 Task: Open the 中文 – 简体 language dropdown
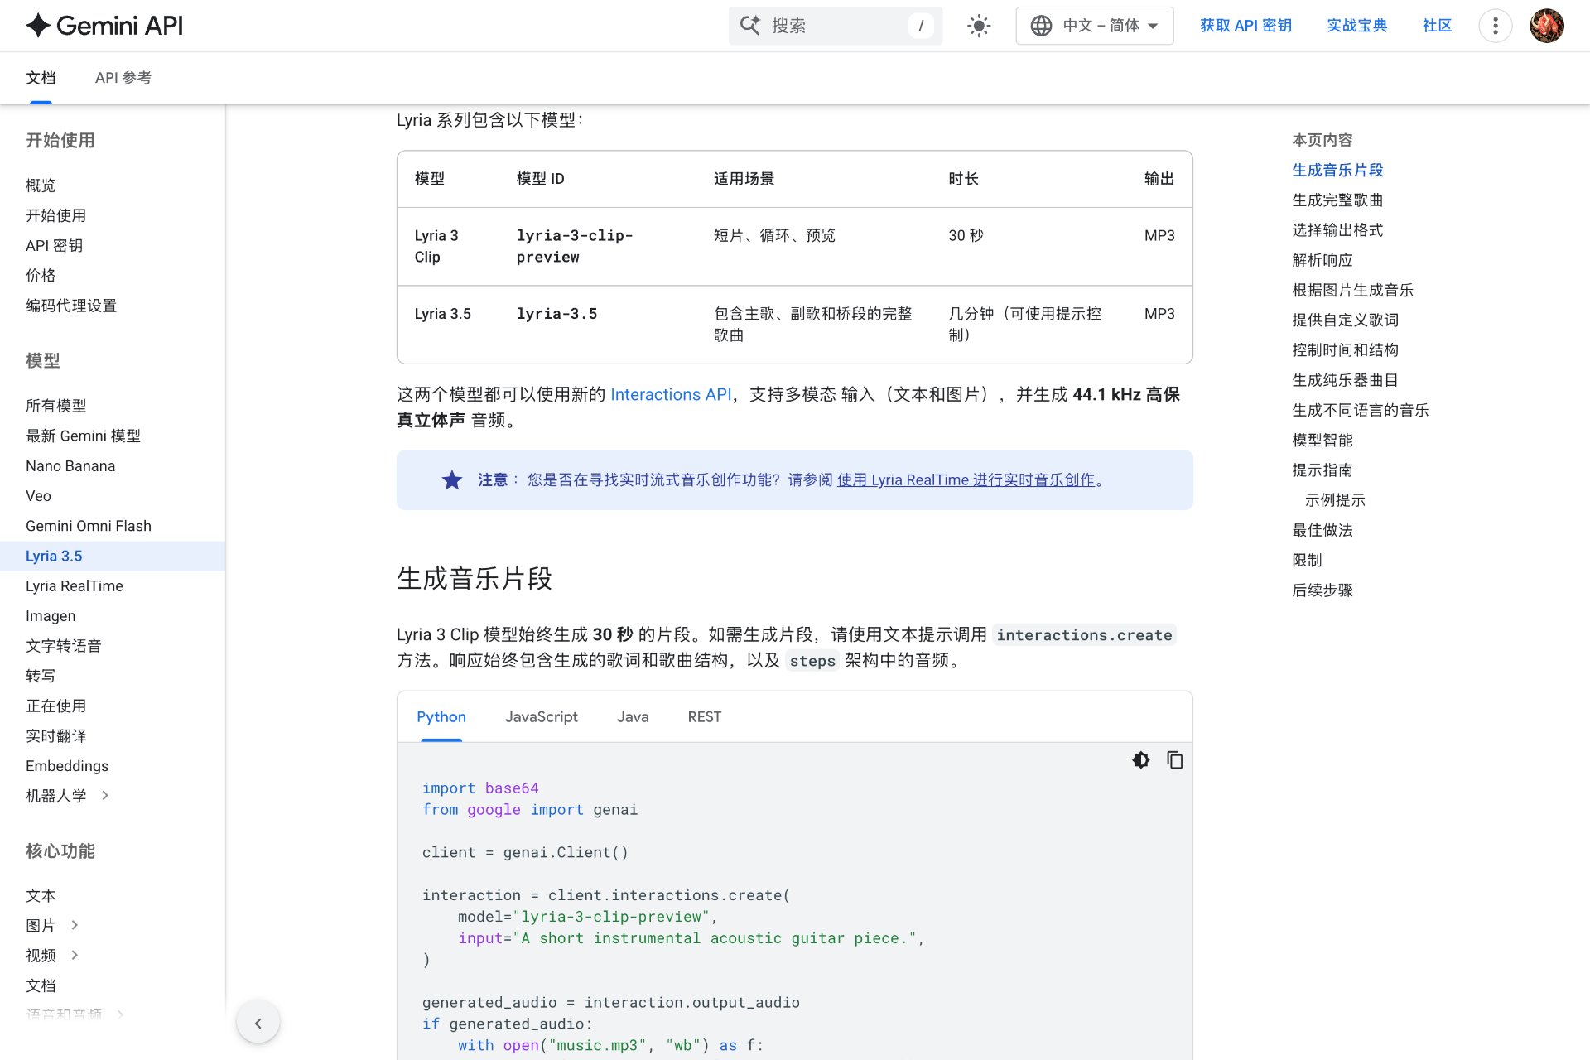[1094, 26]
